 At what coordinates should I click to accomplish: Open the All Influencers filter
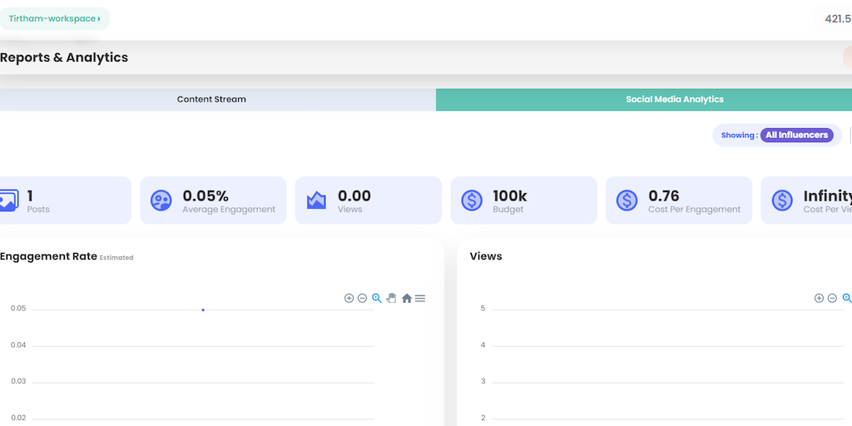[796, 135]
